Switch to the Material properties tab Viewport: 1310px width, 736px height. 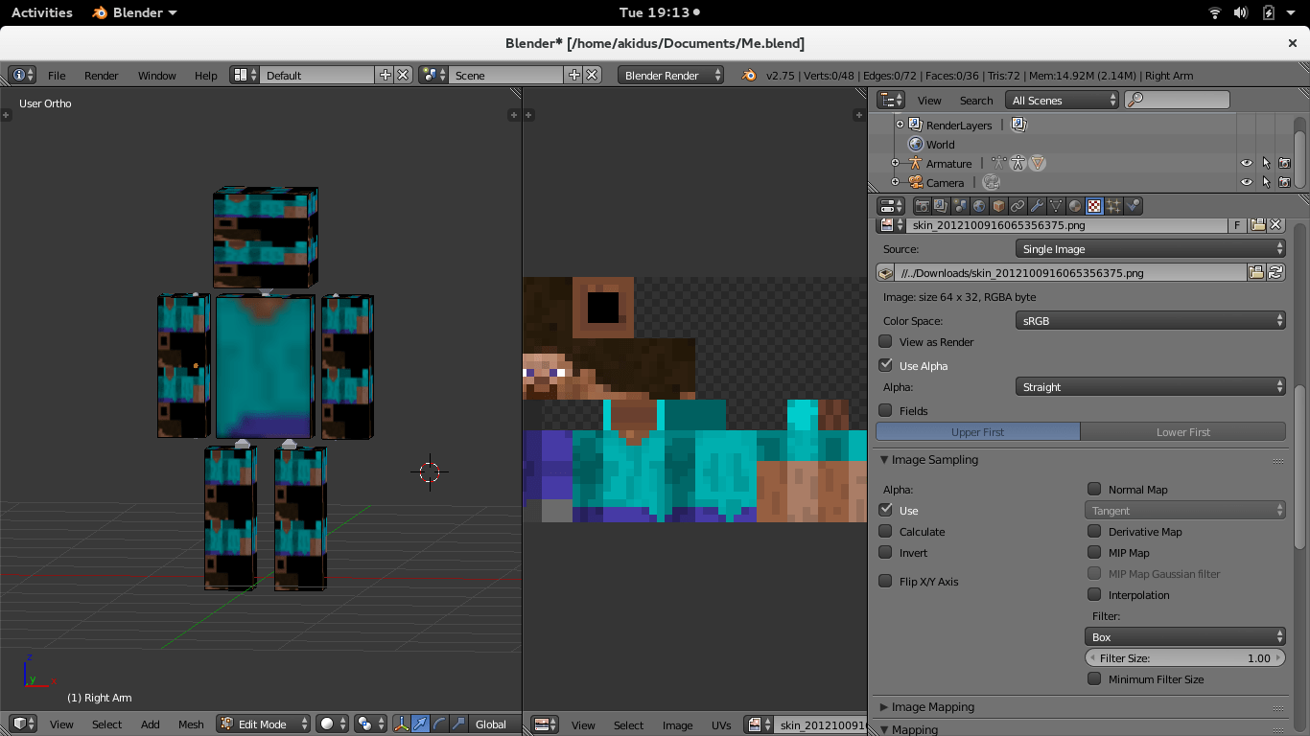click(1075, 205)
